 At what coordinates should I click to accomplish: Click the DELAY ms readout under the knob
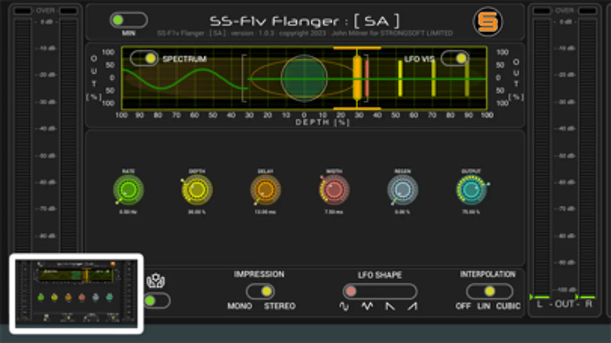pos(266,212)
